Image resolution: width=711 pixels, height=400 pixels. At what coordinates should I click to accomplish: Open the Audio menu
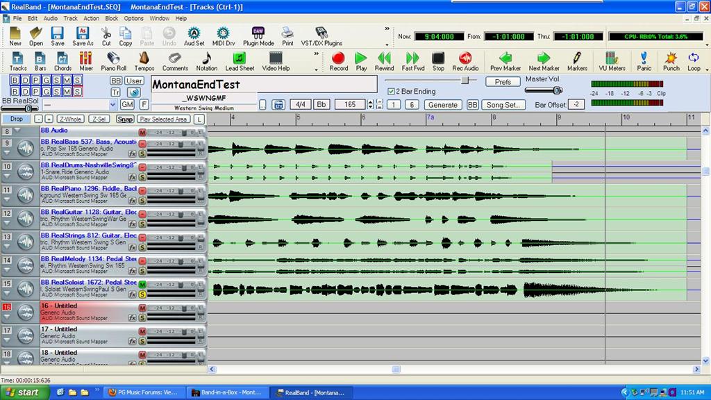click(50, 19)
